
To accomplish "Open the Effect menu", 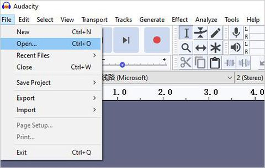I will click(180, 20).
